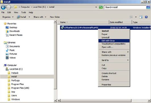Screen dimensions: 151x103
Task: Open Recent Places in Favorites
Action: tap(16, 35)
